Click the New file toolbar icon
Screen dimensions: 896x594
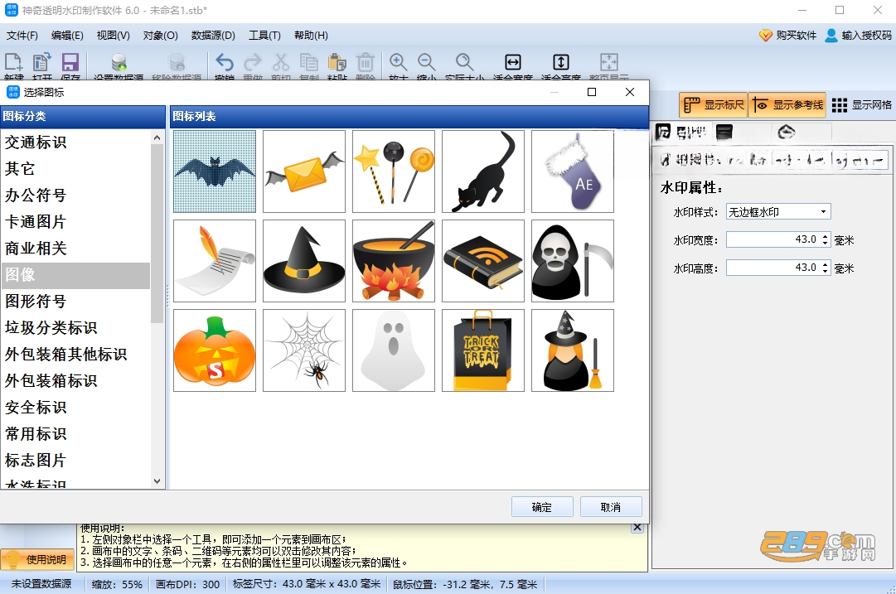pyautogui.click(x=13, y=62)
